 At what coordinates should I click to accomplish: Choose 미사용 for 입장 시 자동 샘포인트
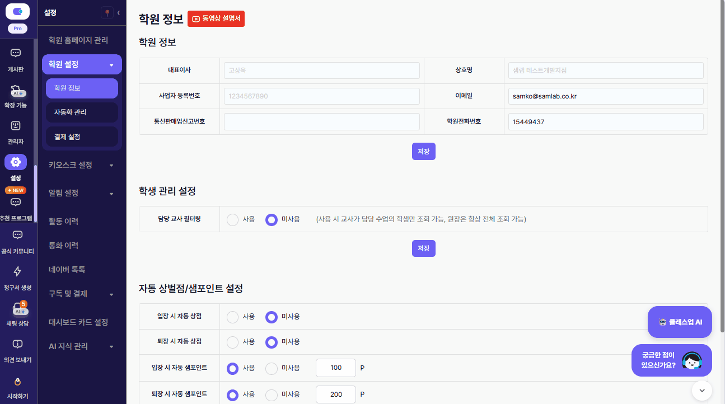pyautogui.click(x=272, y=368)
